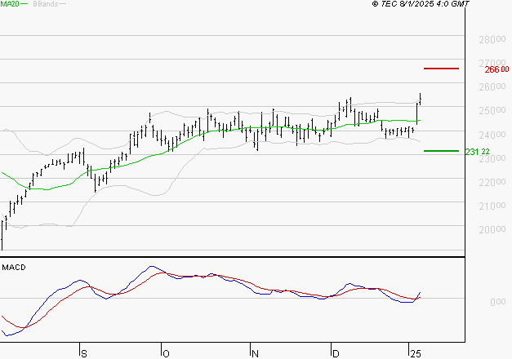Click the green 231.22 support value
This screenshot has height=359, width=512.
click(x=478, y=152)
